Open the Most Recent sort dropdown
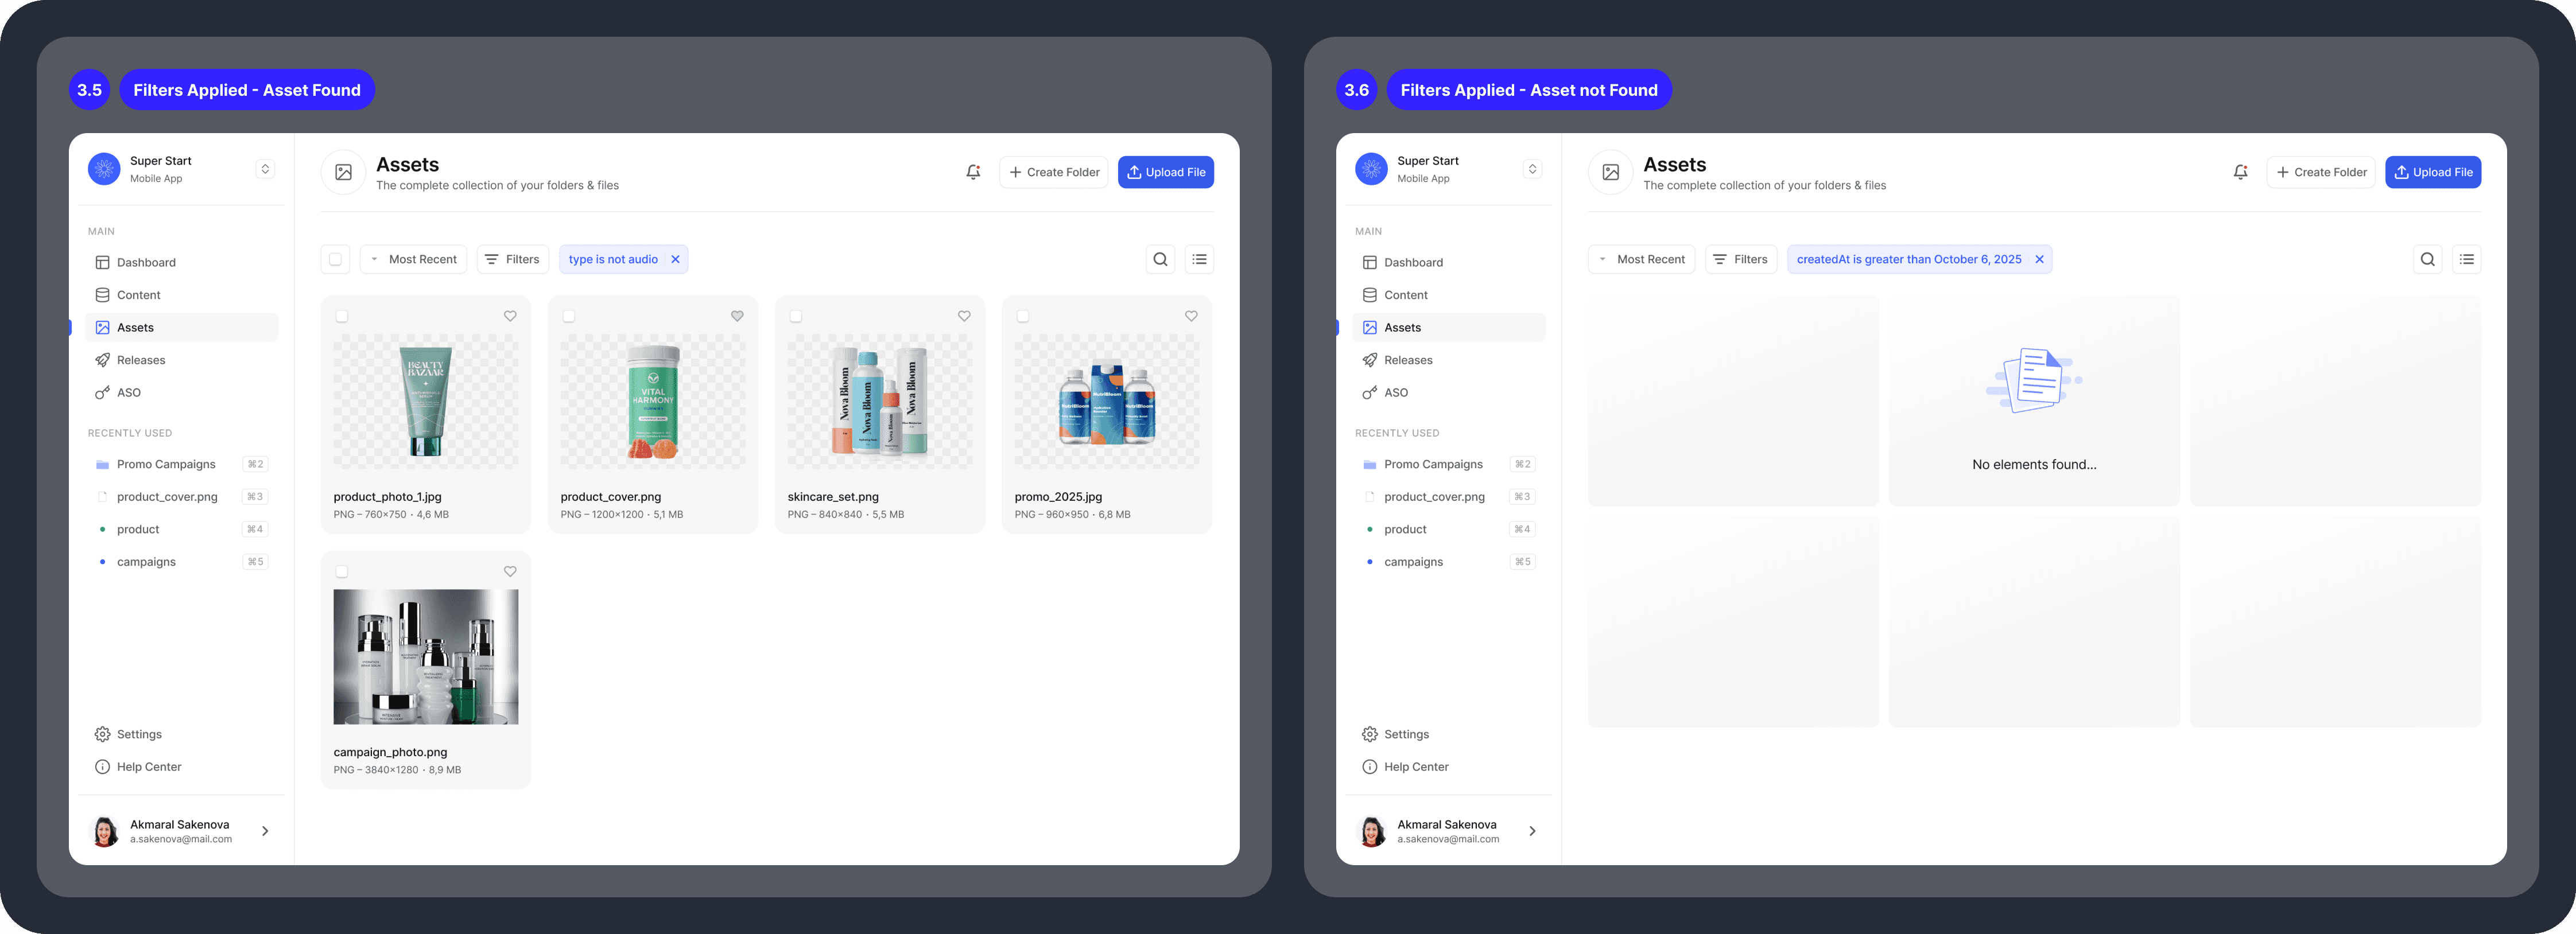Image resolution: width=2576 pixels, height=934 pixels. [413, 258]
